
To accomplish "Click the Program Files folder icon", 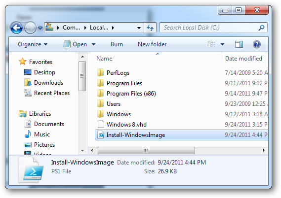I will pos(100,83).
